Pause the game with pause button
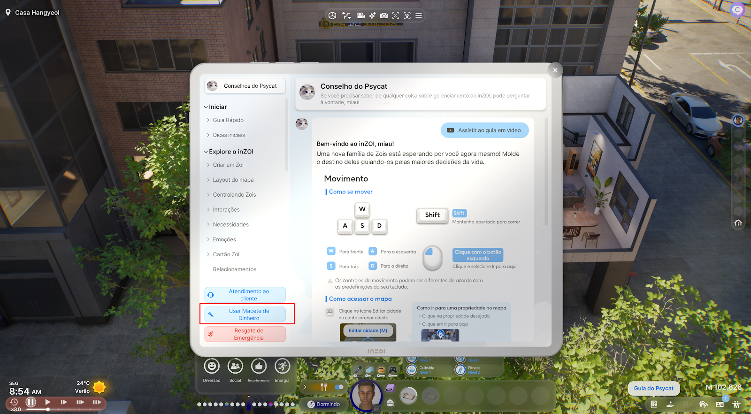Screen dimensions: 751x414 pyautogui.click(x=31, y=402)
